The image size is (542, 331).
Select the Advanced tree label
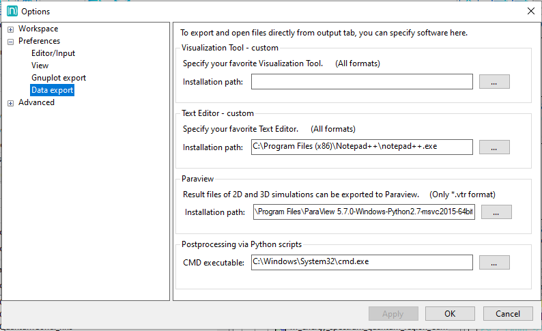pos(36,102)
